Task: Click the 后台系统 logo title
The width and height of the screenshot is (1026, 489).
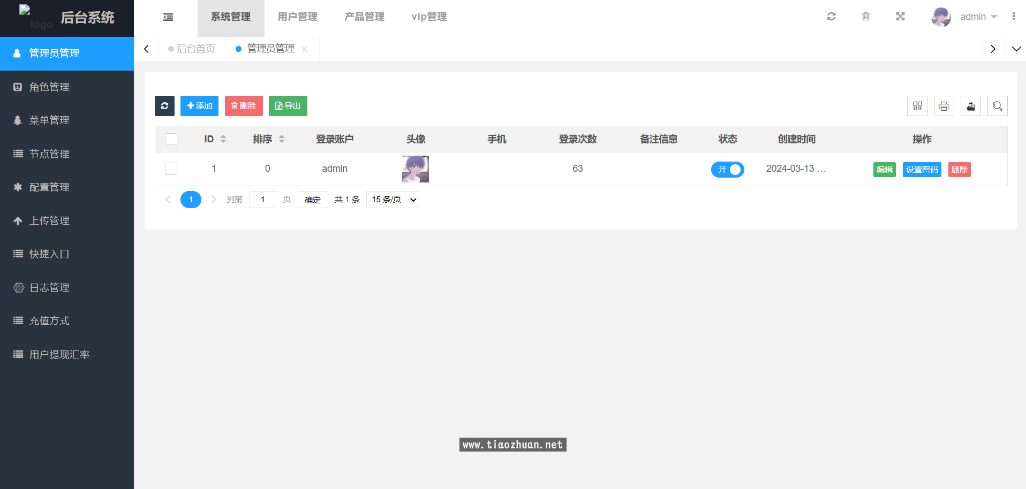Action: tap(87, 18)
